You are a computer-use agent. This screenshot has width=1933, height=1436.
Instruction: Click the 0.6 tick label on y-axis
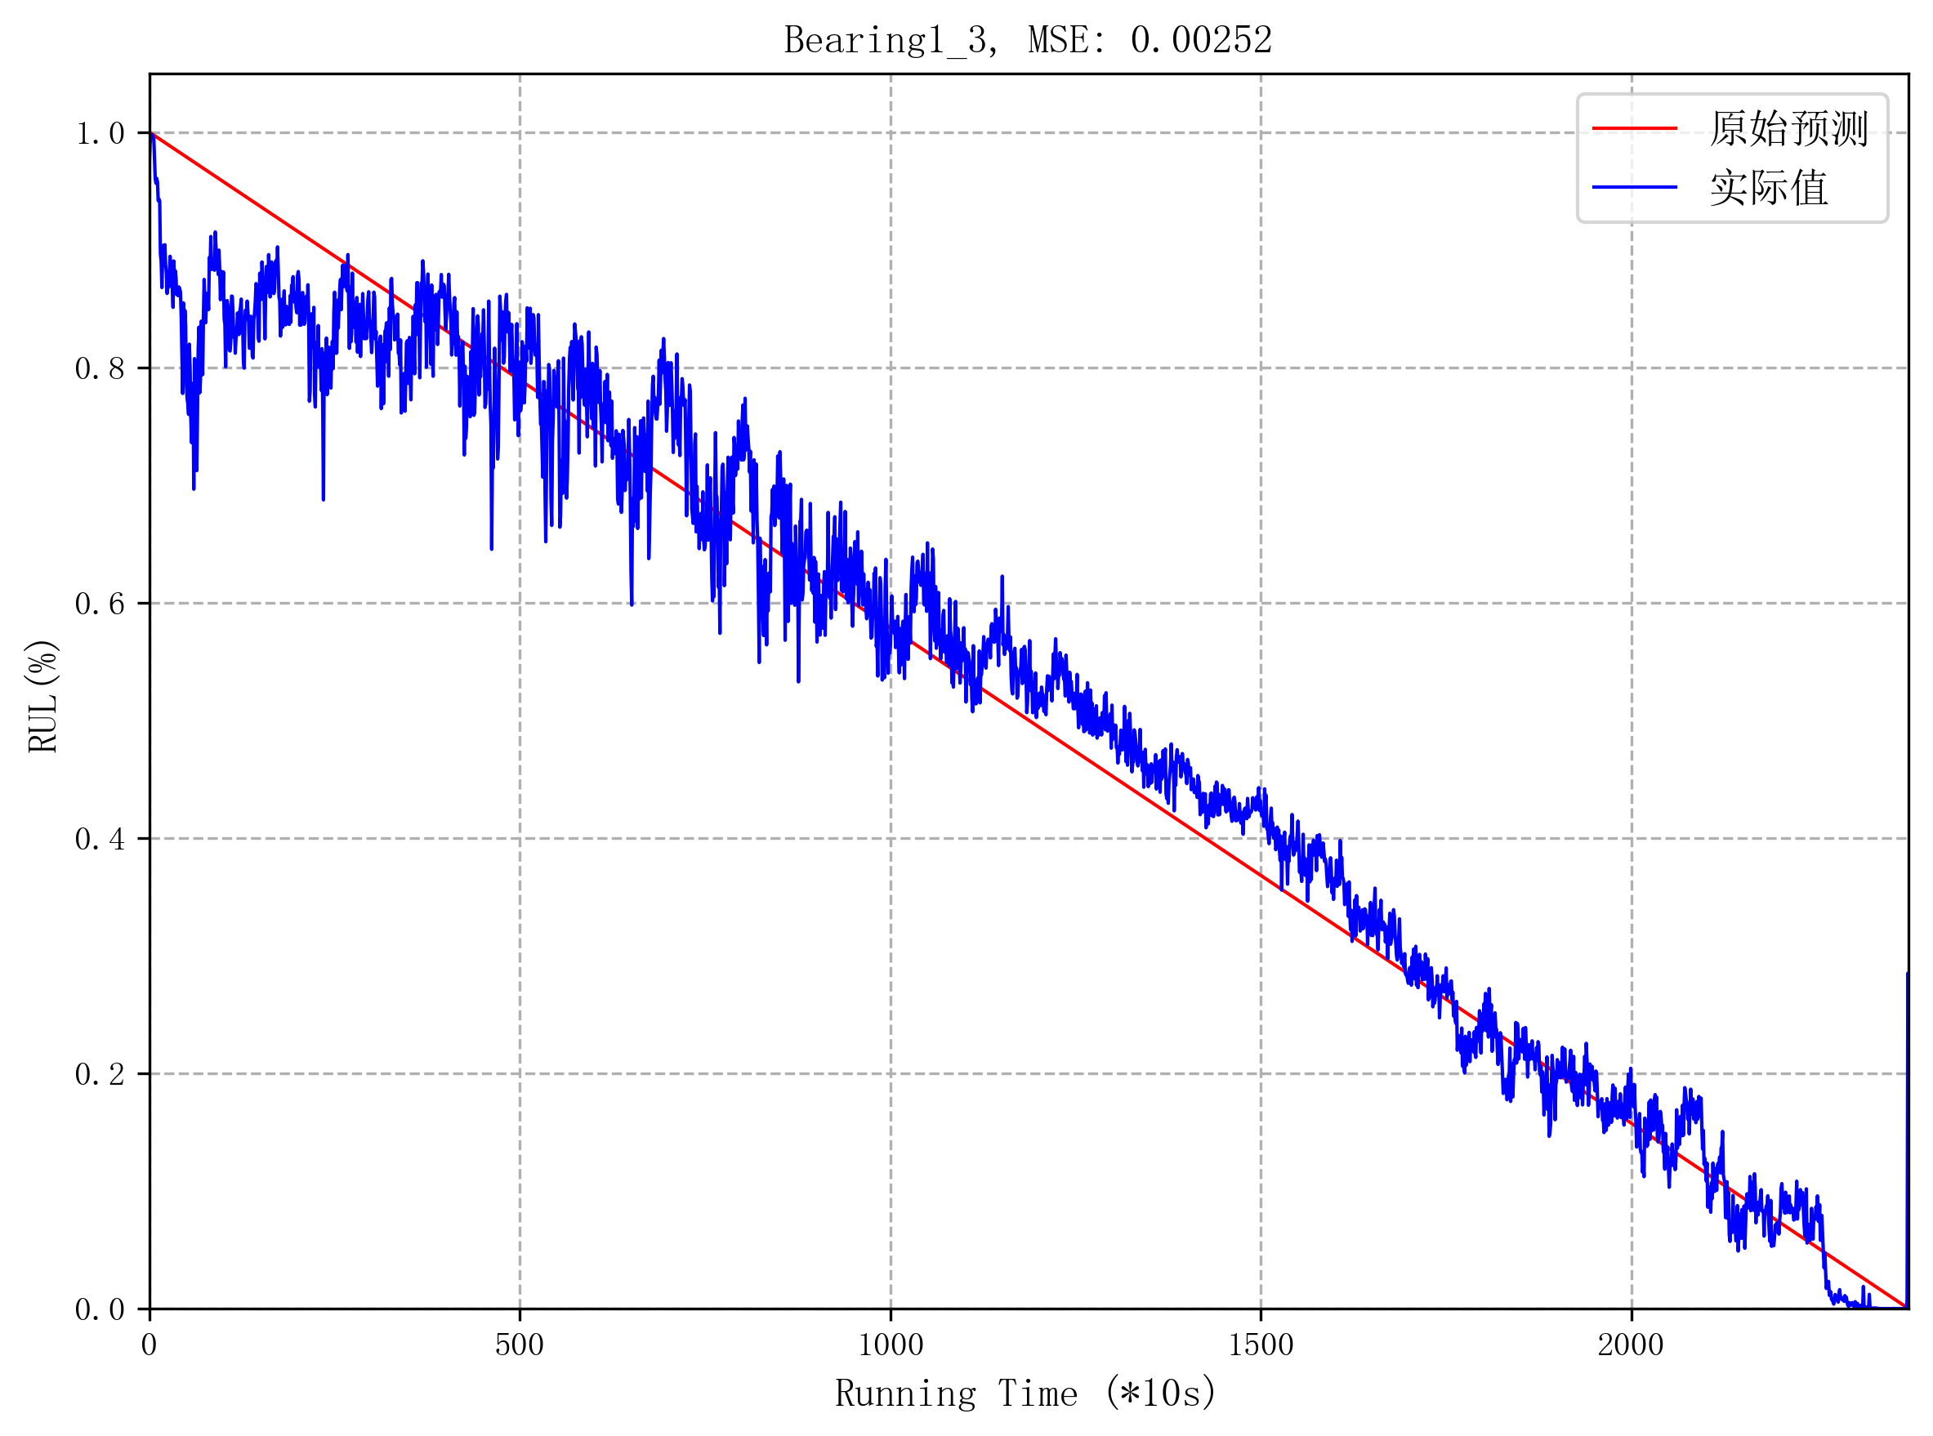[x=100, y=604]
